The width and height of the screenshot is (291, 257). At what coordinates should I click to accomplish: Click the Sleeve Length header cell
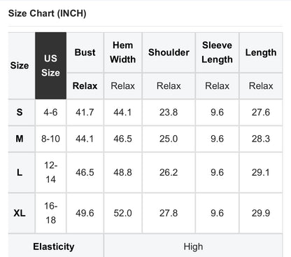[217, 53]
